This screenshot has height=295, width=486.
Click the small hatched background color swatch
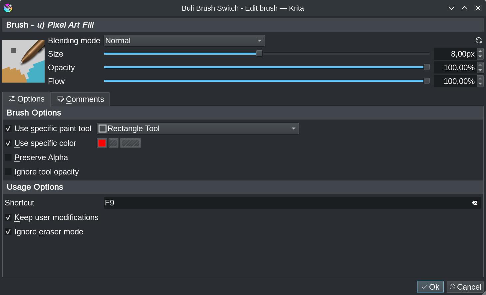pyautogui.click(x=114, y=143)
